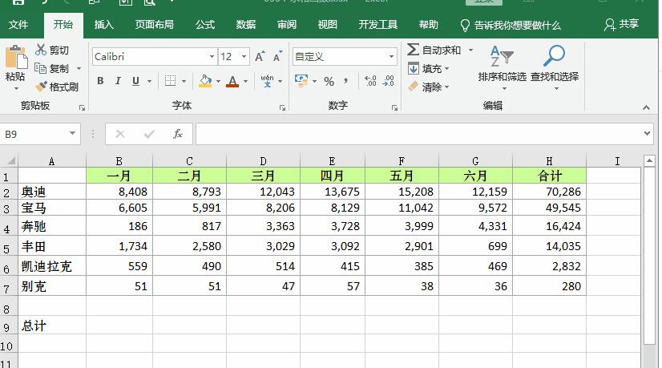662x368 pixels.
Task: Decrease font size with small A
Action: click(278, 56)
